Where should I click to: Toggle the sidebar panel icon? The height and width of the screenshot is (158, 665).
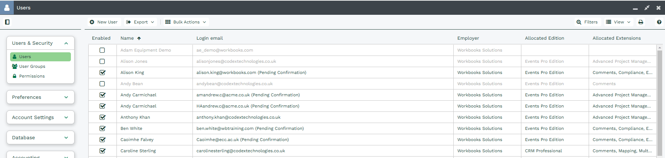(x=7, y=22)
